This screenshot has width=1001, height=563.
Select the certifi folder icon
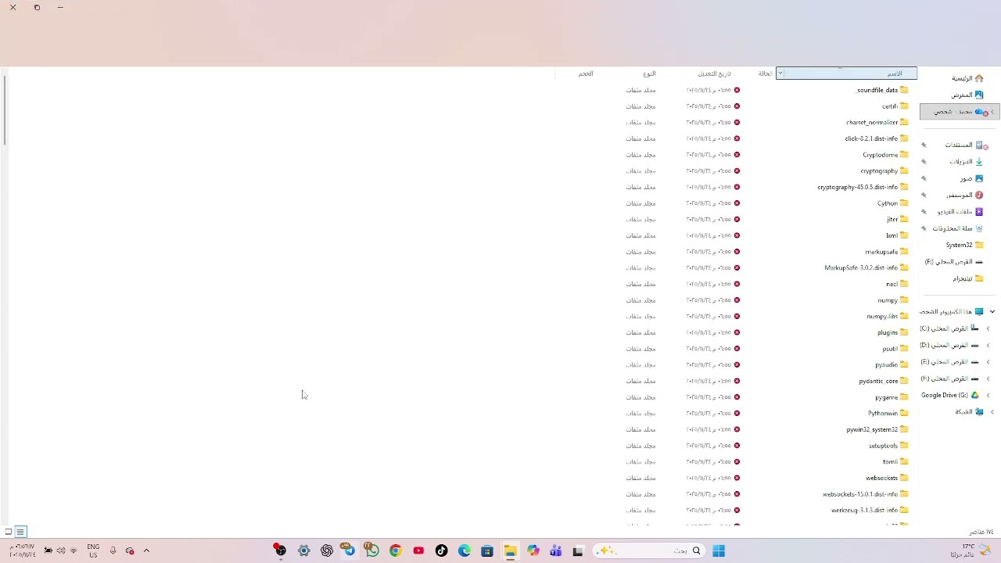tap(904, 106)
